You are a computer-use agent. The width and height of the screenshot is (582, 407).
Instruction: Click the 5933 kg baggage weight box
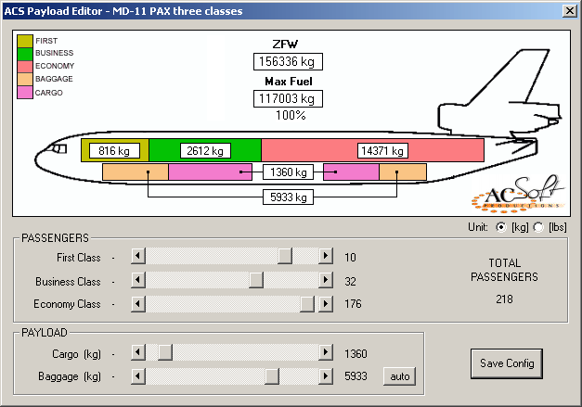(x=288, y=197)
